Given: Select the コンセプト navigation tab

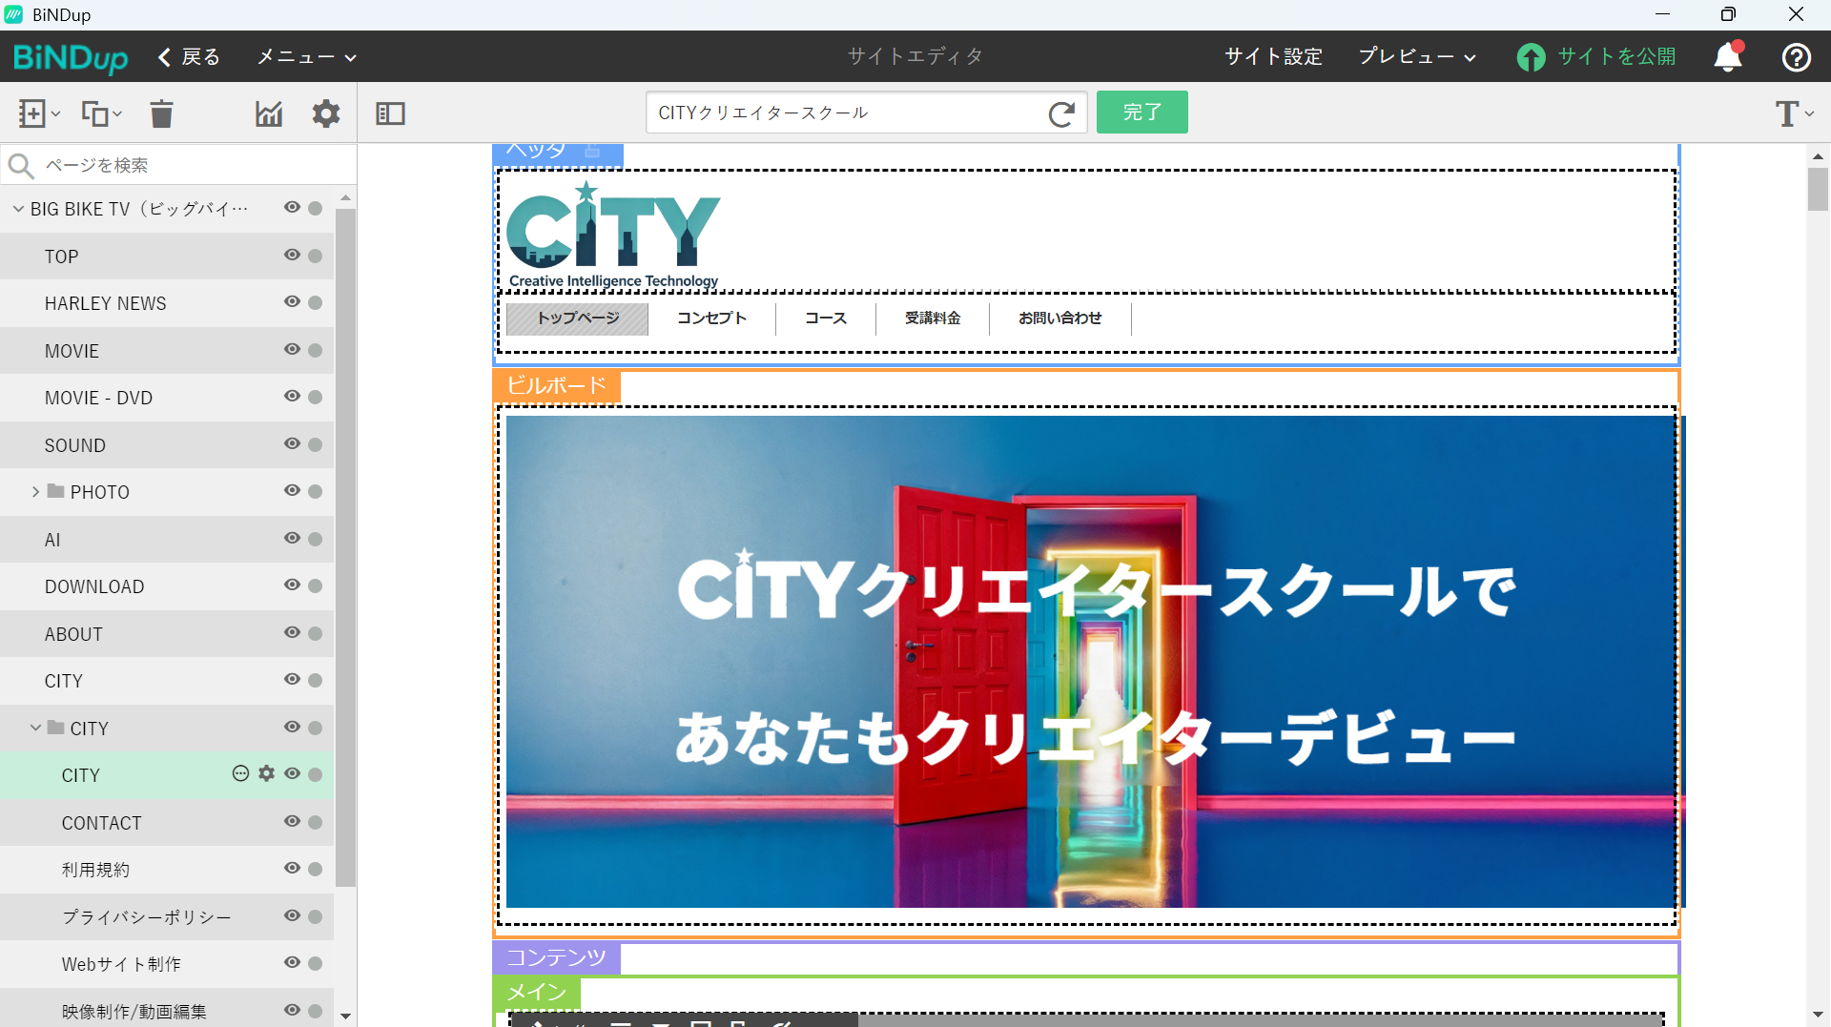Looking at the screenshot, I should [x=711, y=318].
